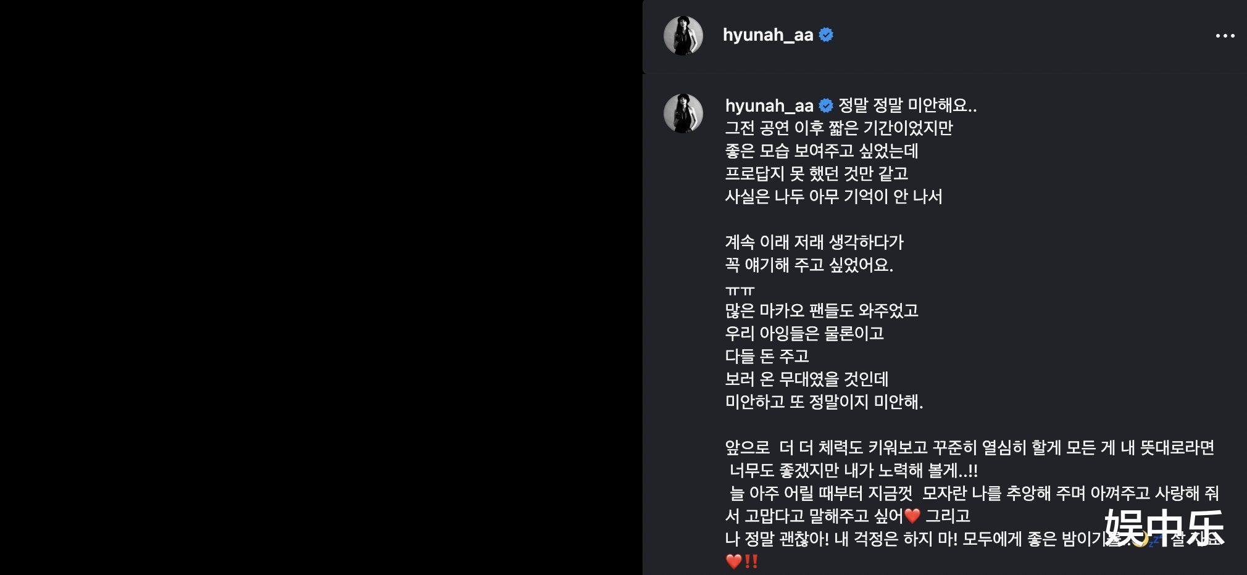Viewport: 1247px width, 575px height.
Task: Click the verified badge in the post header
Action: point(826,35)
